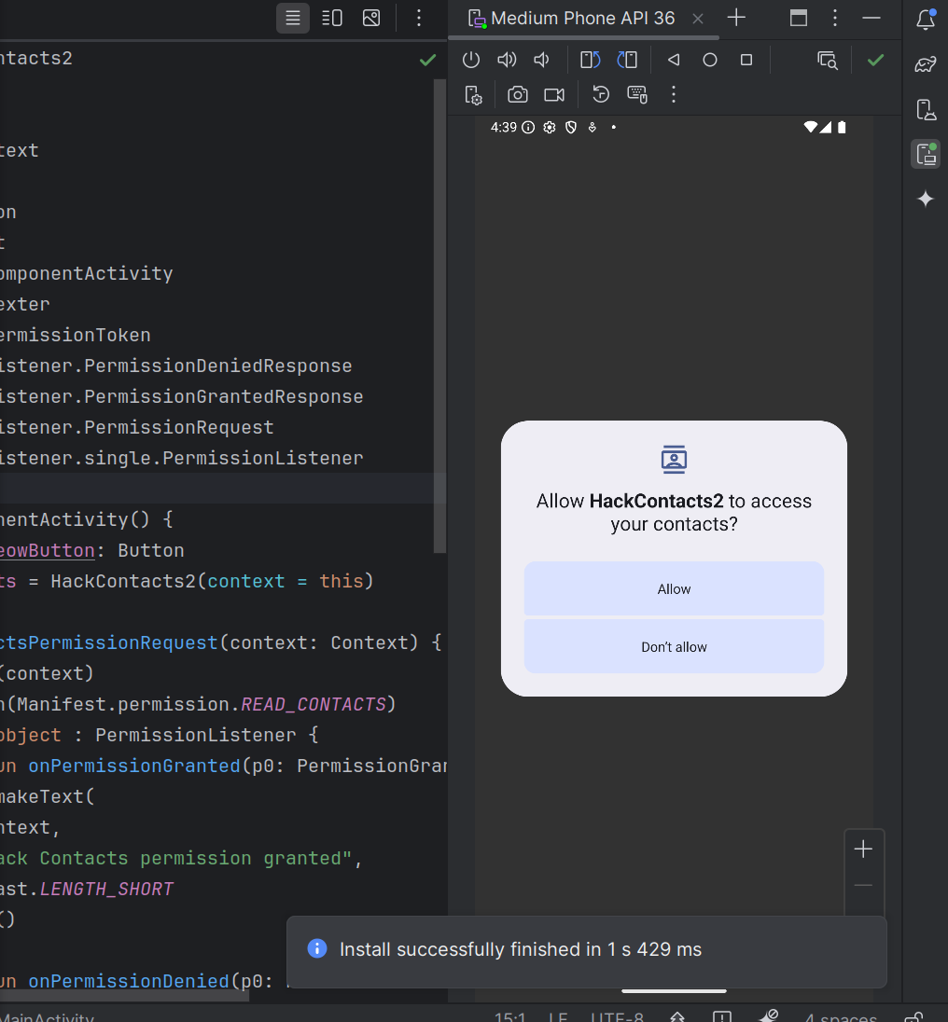Click the green inspection checkmark in editor
The height and width of the screenshot is (1022, 948).
(x=427, y=60)
